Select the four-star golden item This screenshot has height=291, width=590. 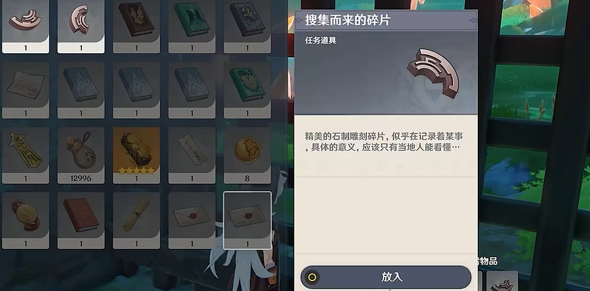tap(136, 155)
